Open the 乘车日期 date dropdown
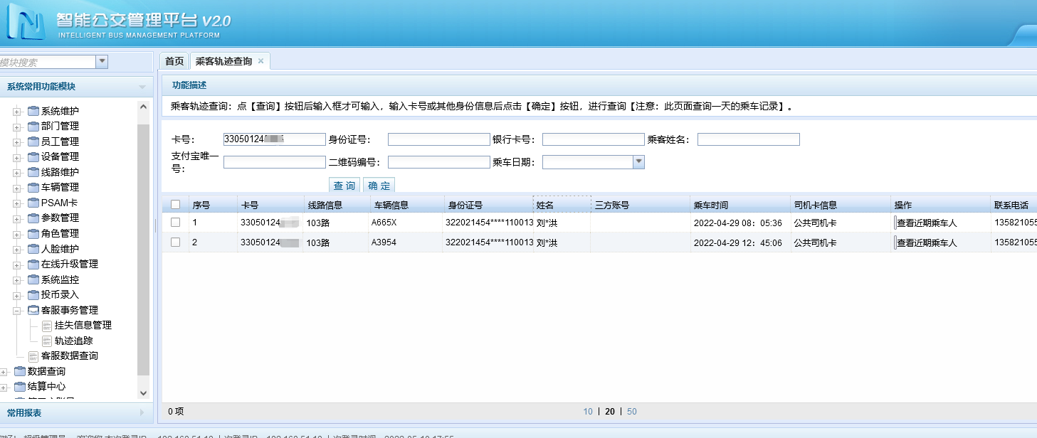The height and width of the screenshot is (438, 1037). (x=637, y=162)
